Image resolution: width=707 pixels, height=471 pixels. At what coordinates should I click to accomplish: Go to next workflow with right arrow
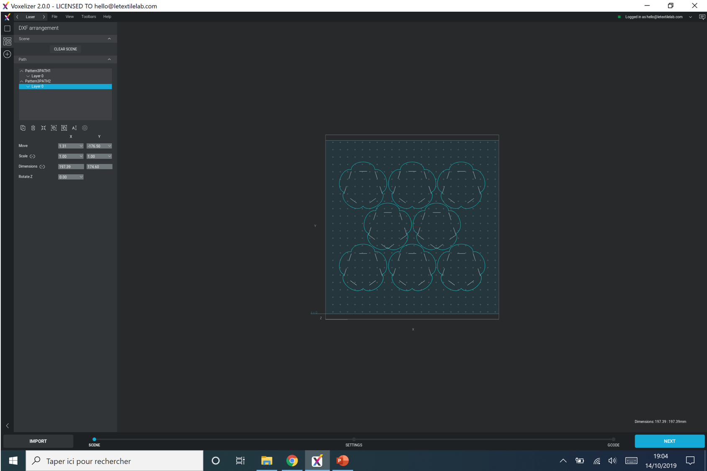44,17
